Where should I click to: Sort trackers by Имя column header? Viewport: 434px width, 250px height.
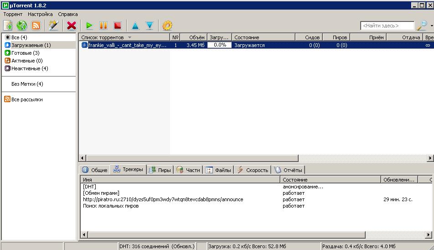180,180
